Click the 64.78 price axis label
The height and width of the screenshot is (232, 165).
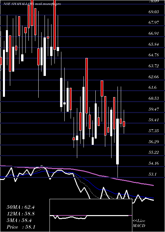[x=154, y=55]
